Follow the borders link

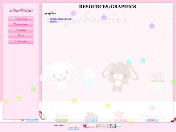54,21
